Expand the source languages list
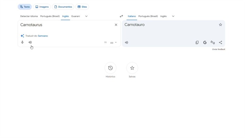The image size is (245, 138). pos(86,16)
